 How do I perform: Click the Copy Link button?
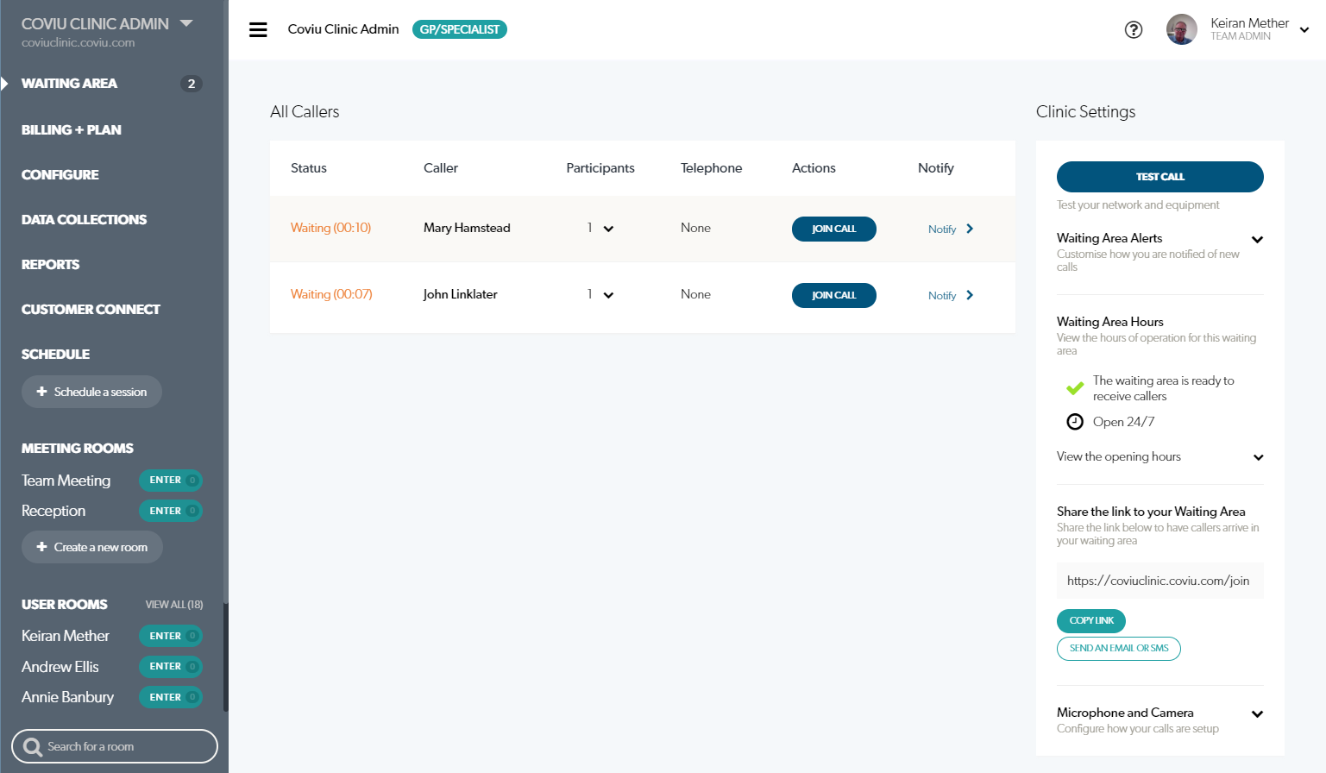[x=1091, y=620]
